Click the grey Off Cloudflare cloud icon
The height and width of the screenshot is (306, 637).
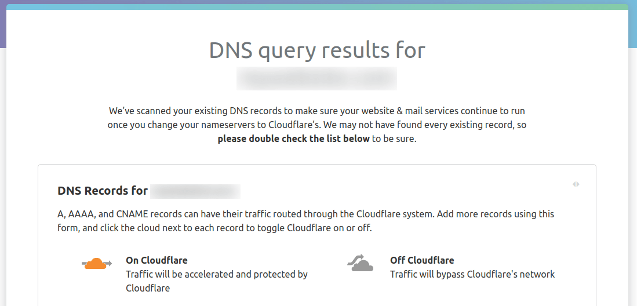point(361,264)
